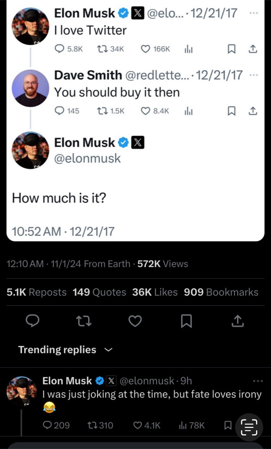This screenshot has width=271, height=449.
Task: Repost the main post via repost icon
Action: coord(84,321)
